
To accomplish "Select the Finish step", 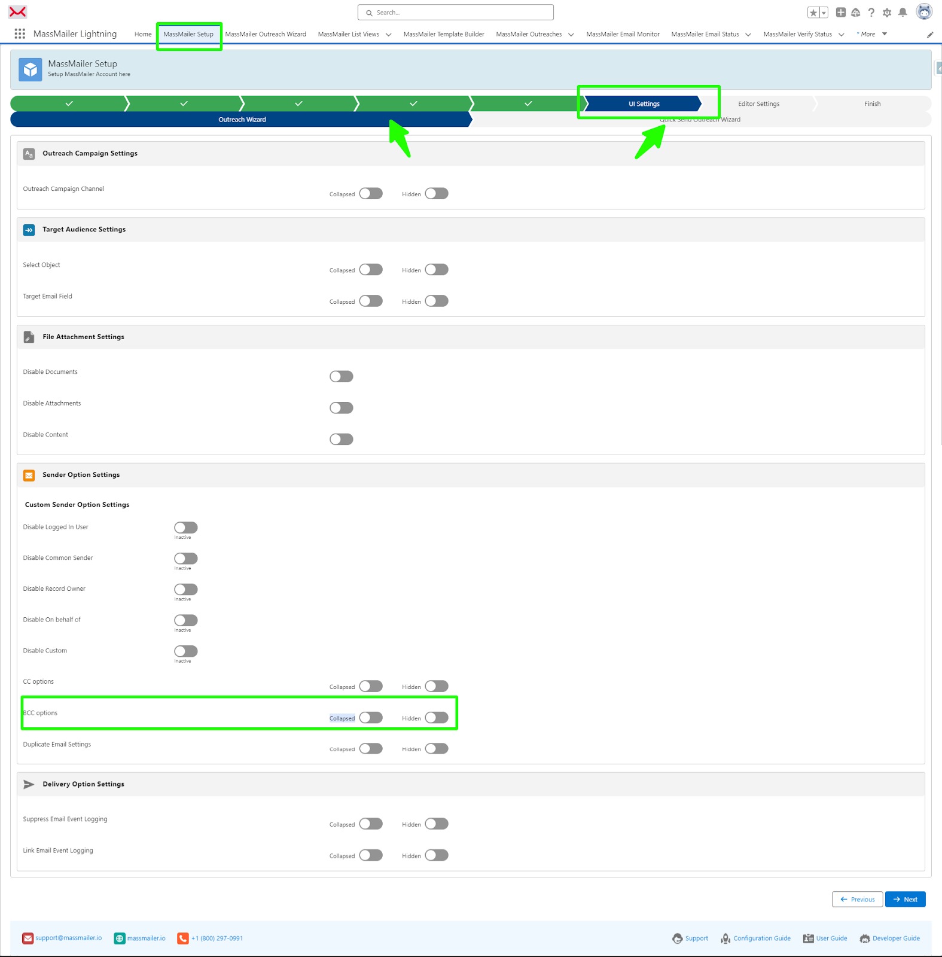I will tap(873, 104).
